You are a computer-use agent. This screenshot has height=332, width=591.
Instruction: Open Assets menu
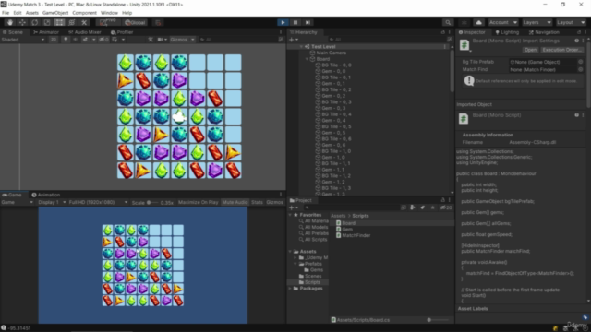coord(32,13)
